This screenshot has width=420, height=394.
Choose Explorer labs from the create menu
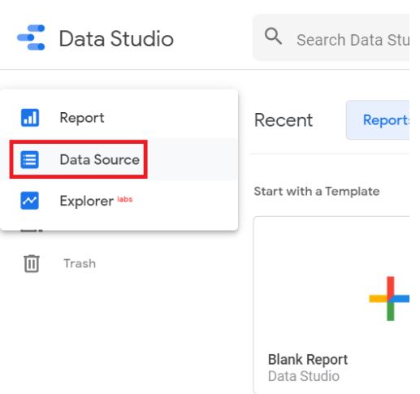point(119,201)
